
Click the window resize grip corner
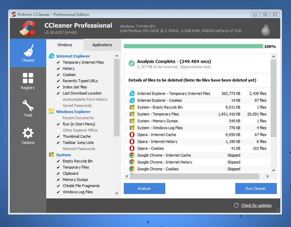click(x=278, y=210)
